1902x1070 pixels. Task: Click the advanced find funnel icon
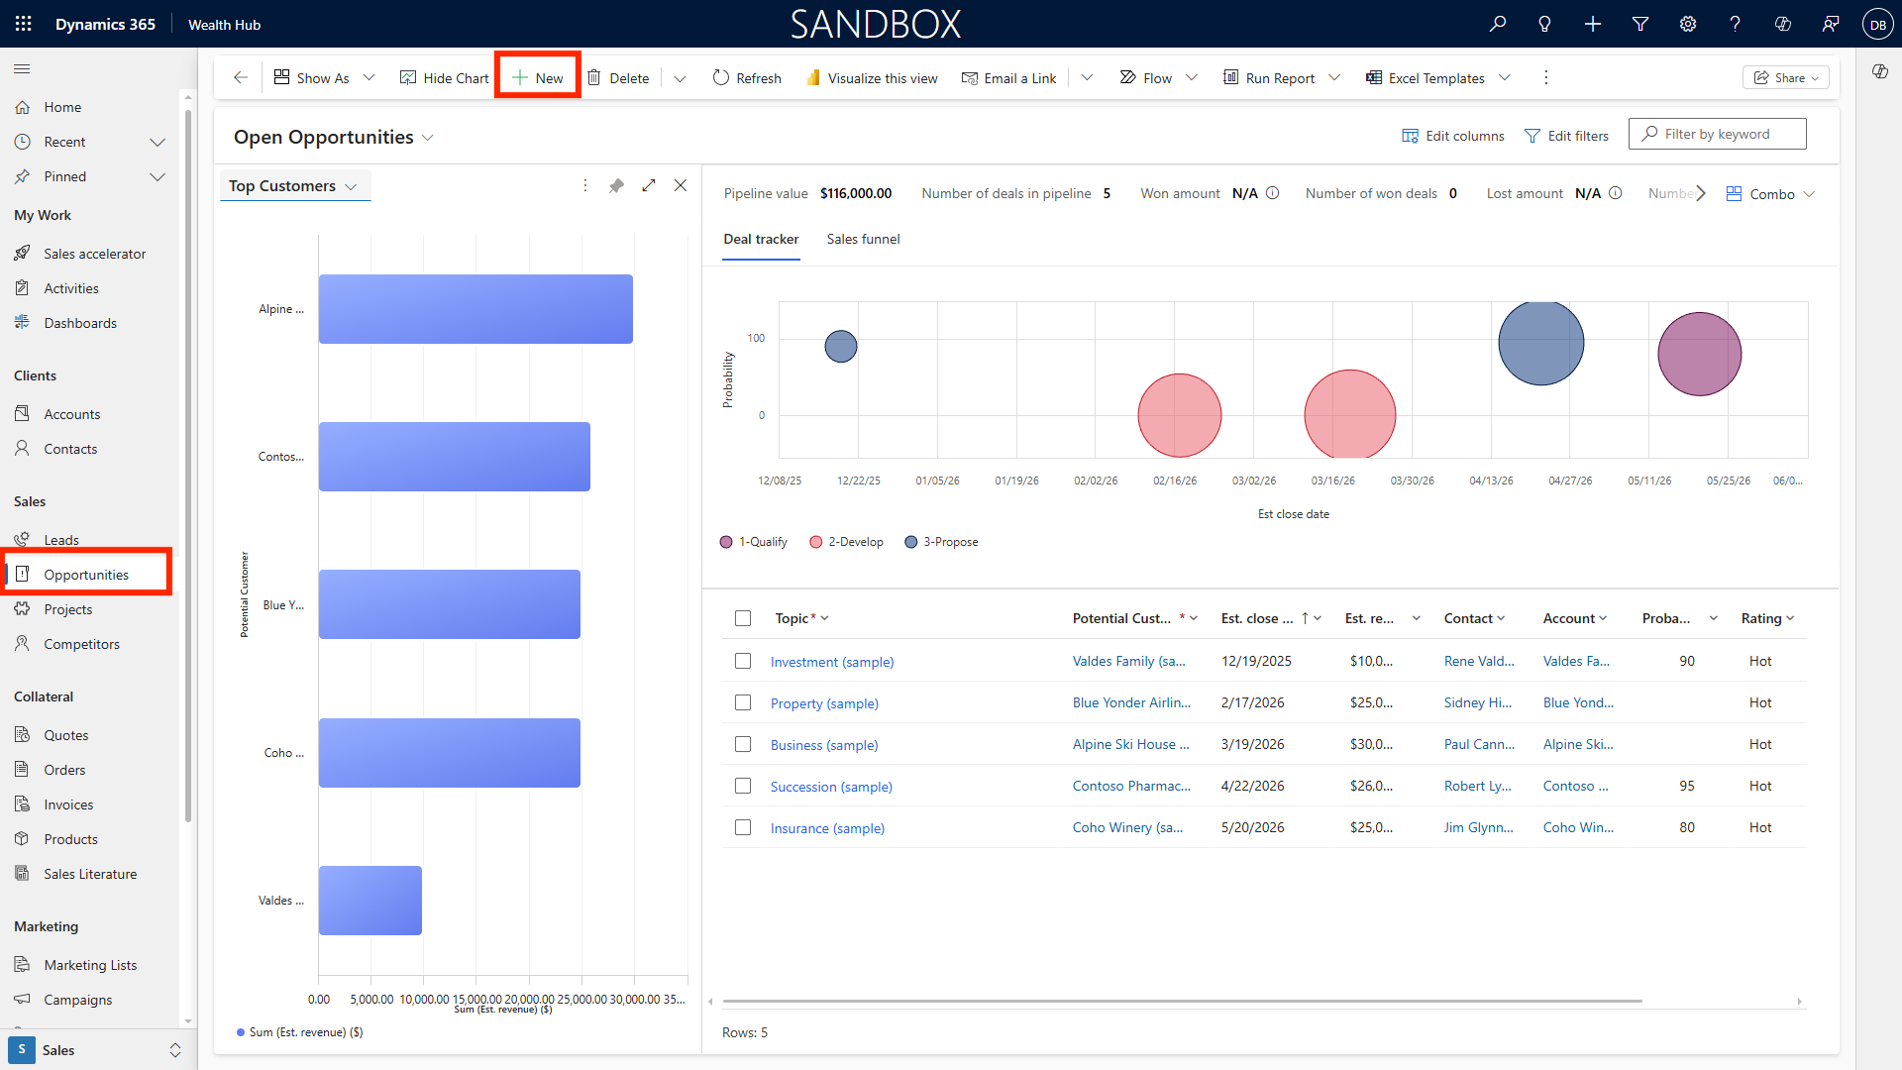click(x=1640, y=24)
